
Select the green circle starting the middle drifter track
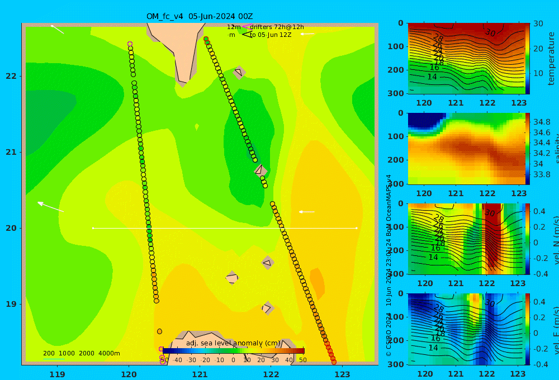coord(206,39)
